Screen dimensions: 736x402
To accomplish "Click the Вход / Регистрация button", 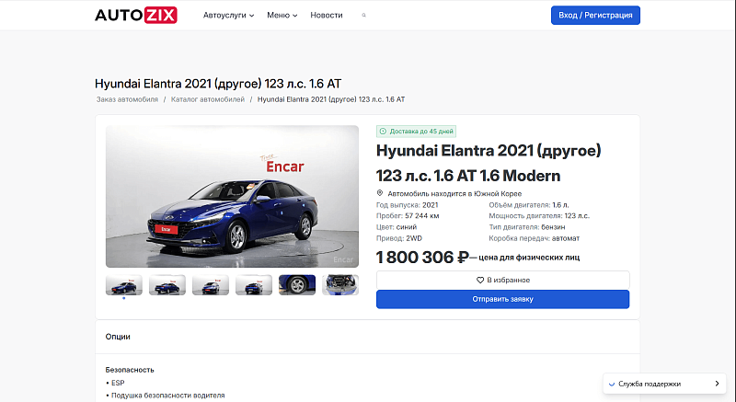I will coord(595,15).
